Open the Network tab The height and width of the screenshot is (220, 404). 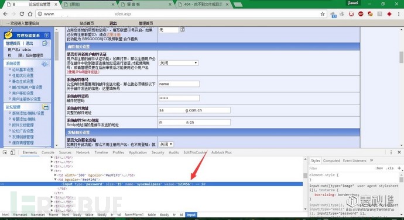pyautogui.click(x=83, y=152)
